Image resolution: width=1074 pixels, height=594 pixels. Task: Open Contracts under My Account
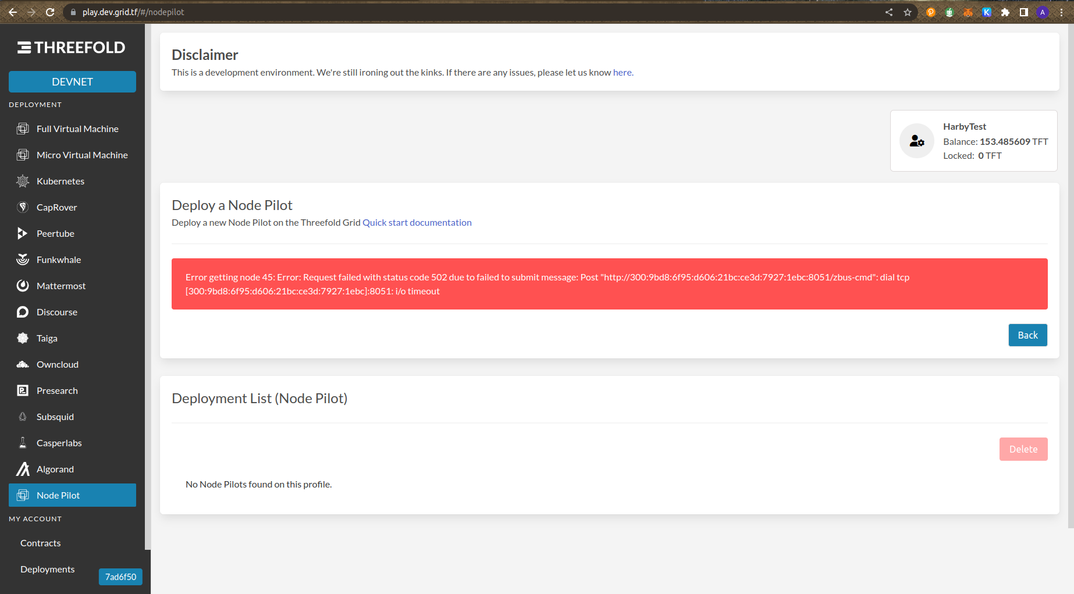click(41, 543)
